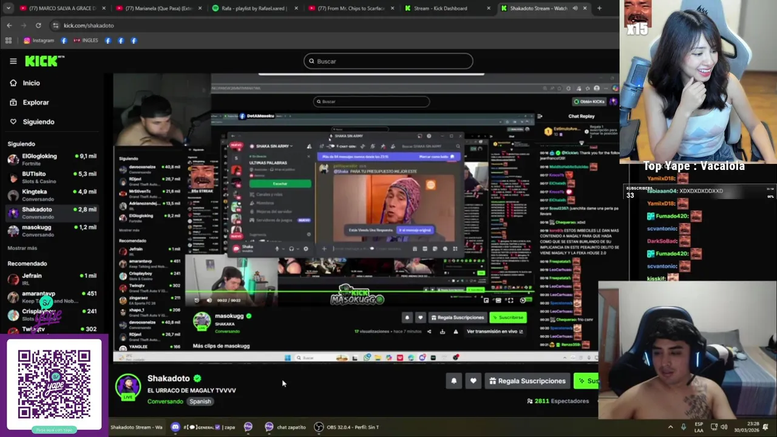Open chat zapatito window in taskbar
The height and width of the screenshot is (437, 777).
coord(285,427)
